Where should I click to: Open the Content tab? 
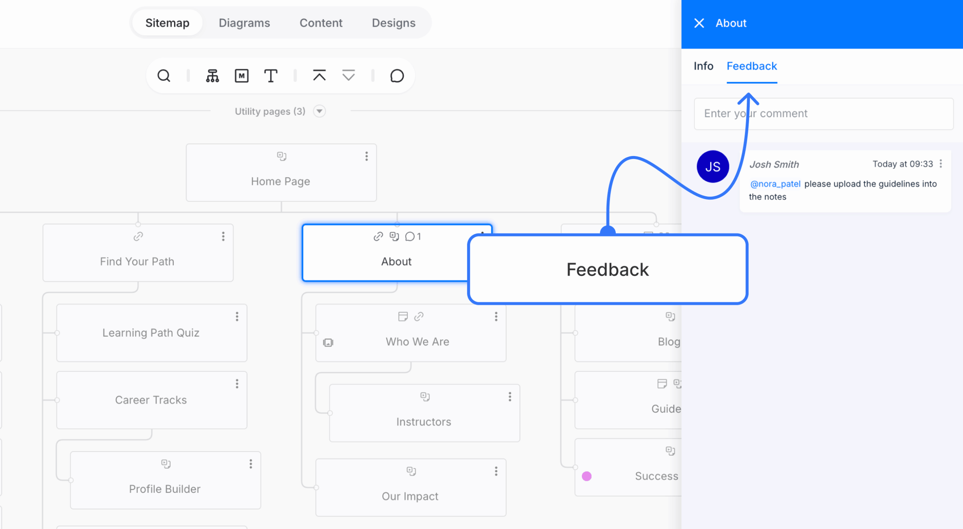tap(321, 23)
